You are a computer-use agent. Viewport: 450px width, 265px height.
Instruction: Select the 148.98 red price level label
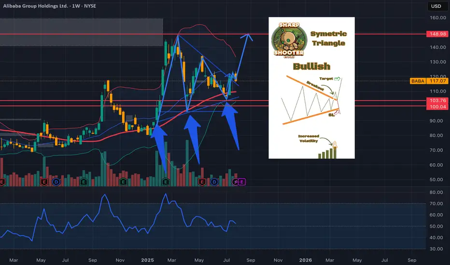(x=437, y=34)
